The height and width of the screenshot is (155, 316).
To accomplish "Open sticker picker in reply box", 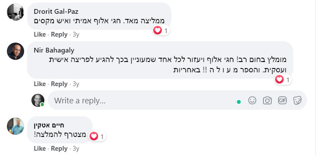I will 297,100.
